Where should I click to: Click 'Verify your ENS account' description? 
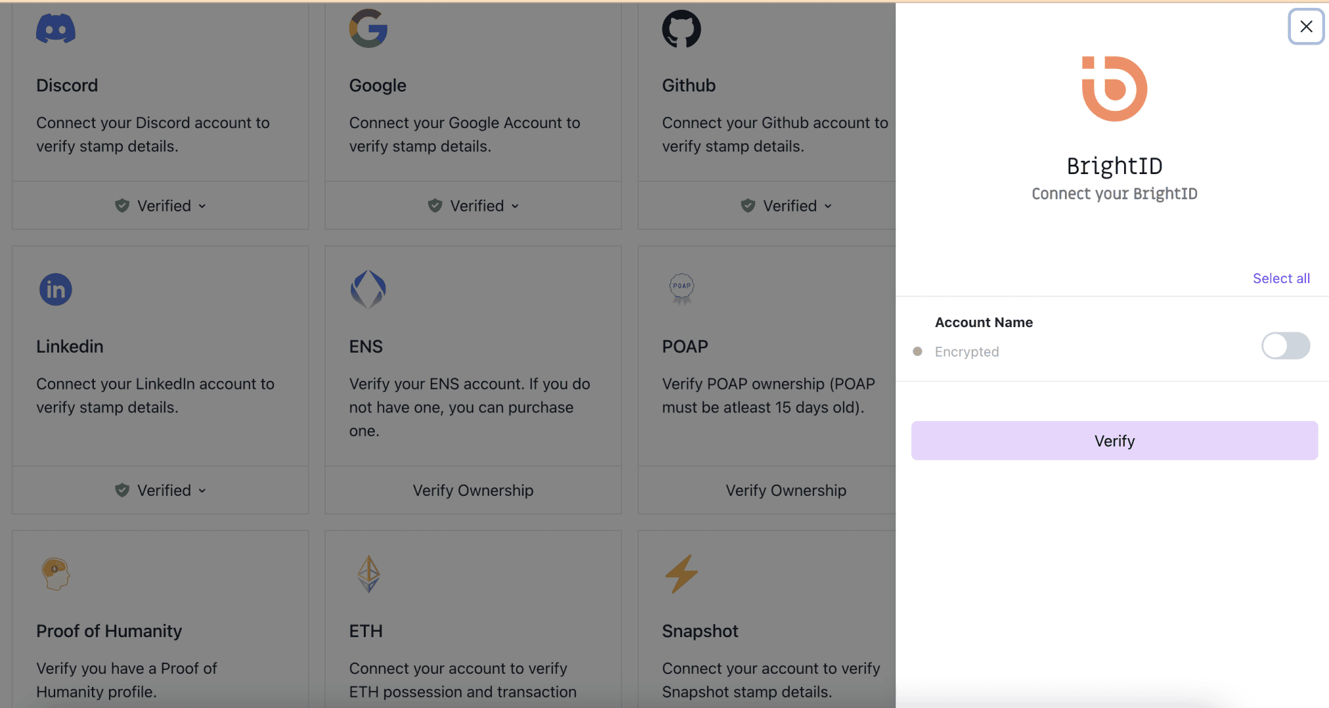point(469,407)
